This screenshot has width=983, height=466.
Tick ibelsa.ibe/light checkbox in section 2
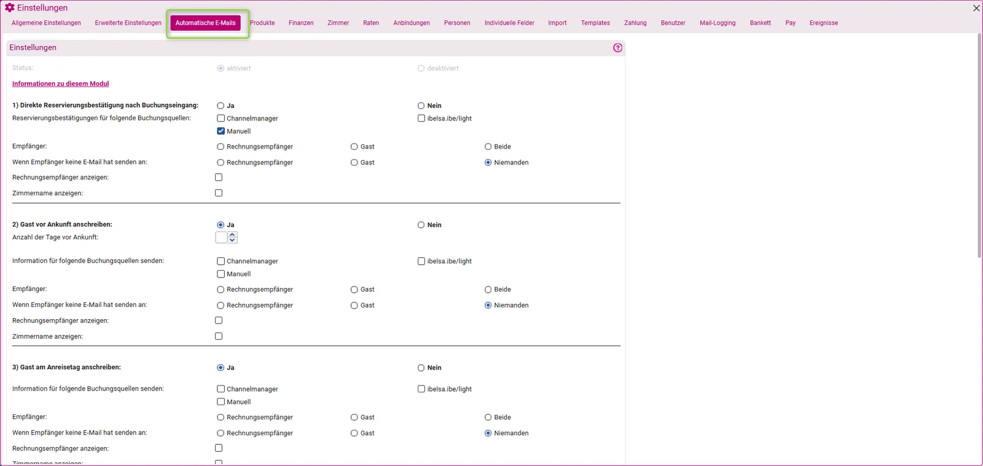tap(421, 262)
